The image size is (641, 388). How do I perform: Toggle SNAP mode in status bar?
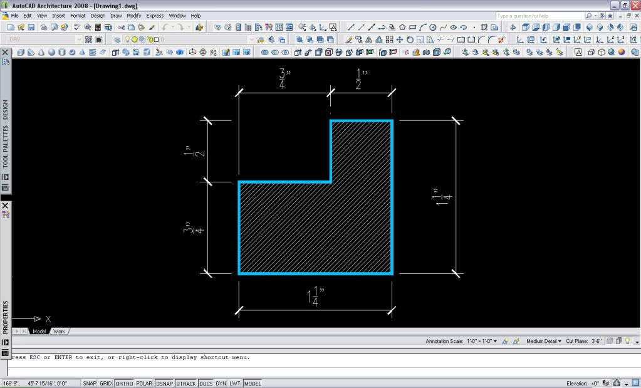coord(90,384)
